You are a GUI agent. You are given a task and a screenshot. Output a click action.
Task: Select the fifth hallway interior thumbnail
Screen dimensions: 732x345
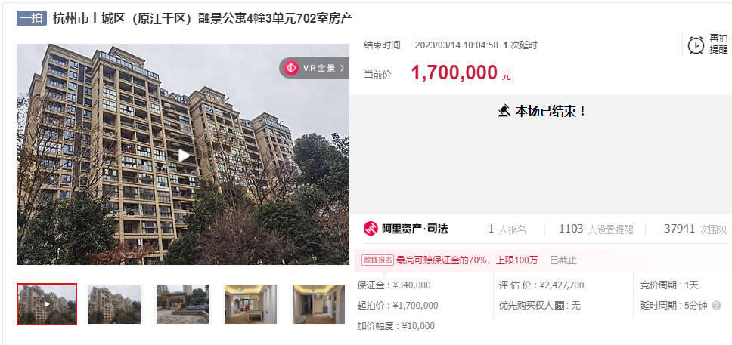click(x=319, y=304)
